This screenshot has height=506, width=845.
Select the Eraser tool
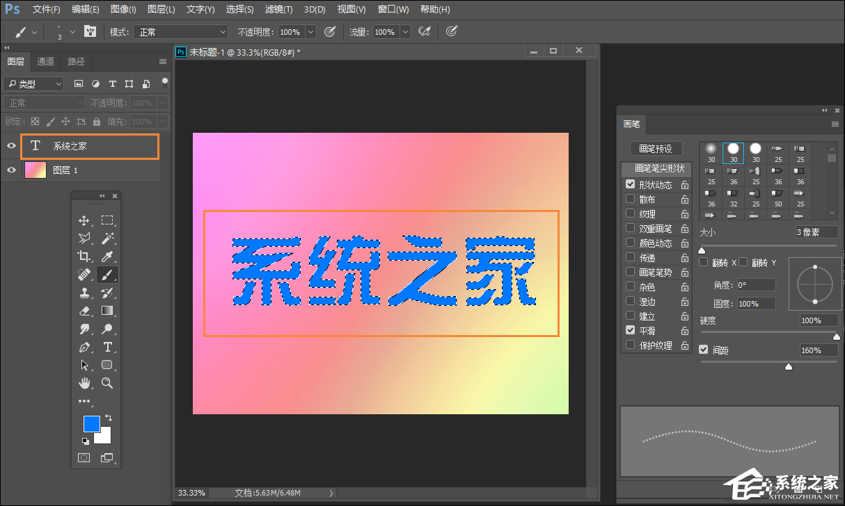(x=84, y=310)
